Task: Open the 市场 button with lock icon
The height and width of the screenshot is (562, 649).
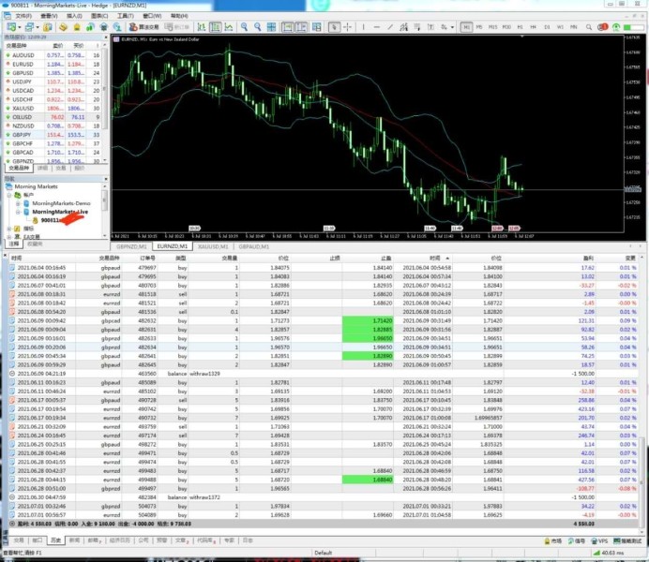Action: pos(553,540)
